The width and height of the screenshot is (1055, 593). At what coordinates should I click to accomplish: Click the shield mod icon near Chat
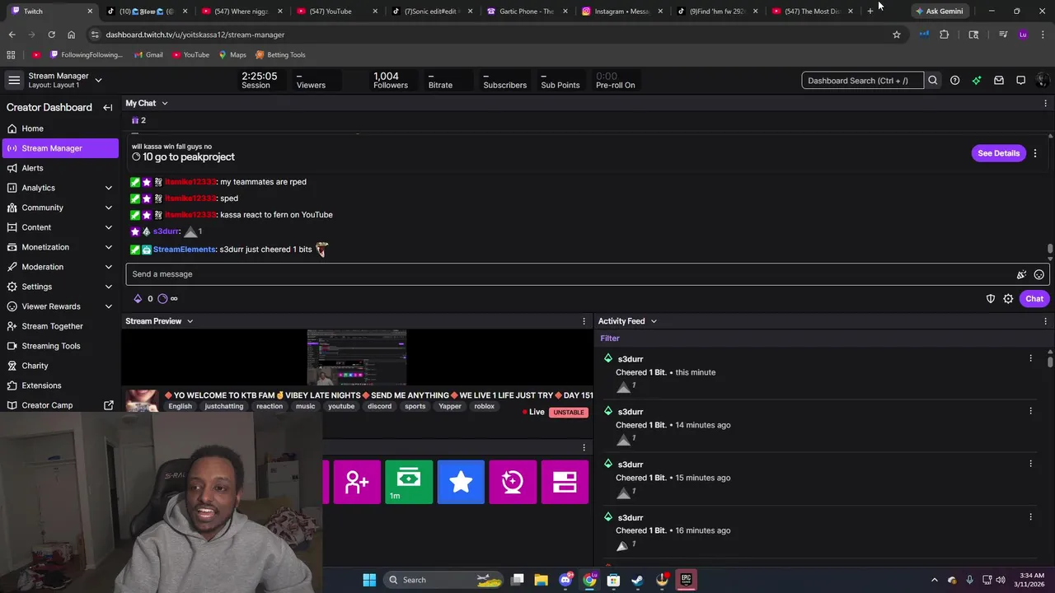click(x=991, y=299)
